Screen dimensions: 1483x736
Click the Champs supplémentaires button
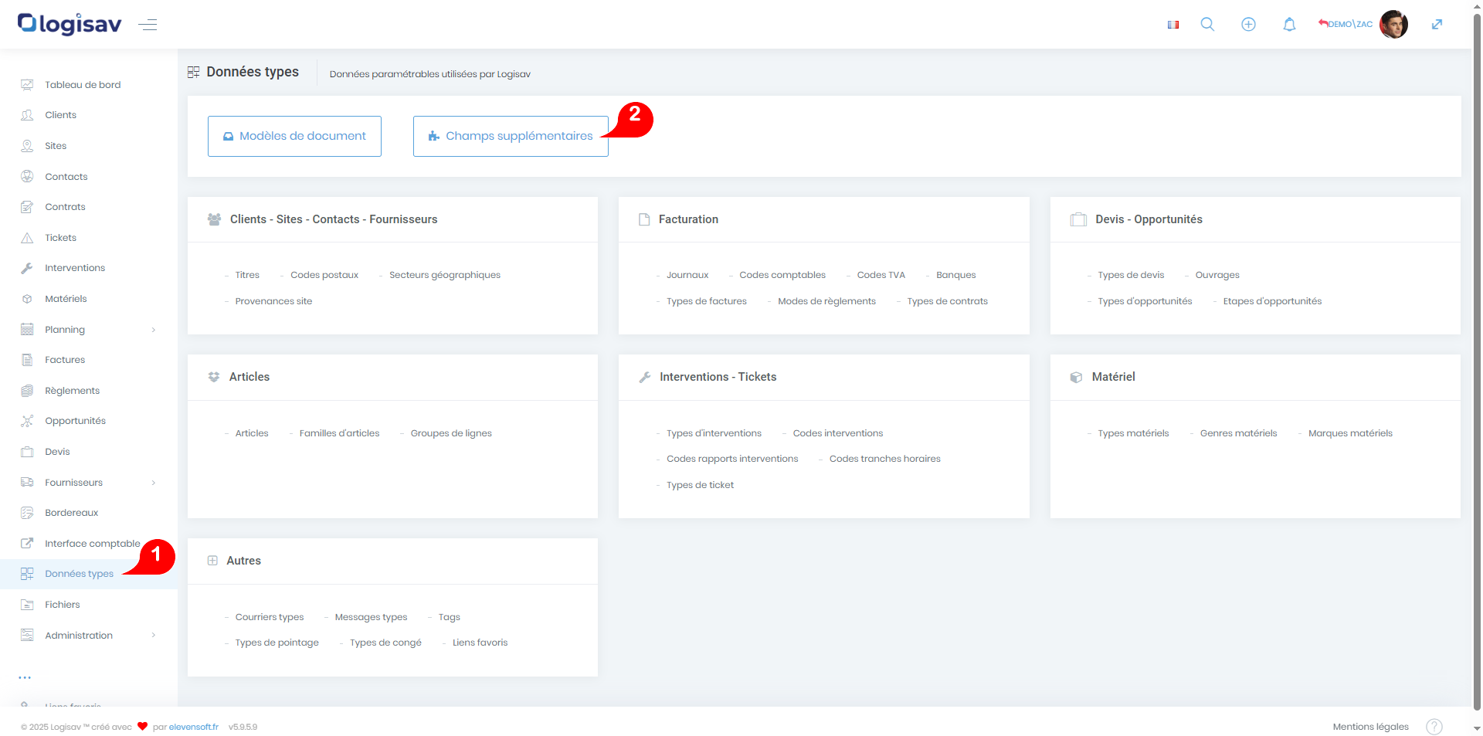(511, 136)
